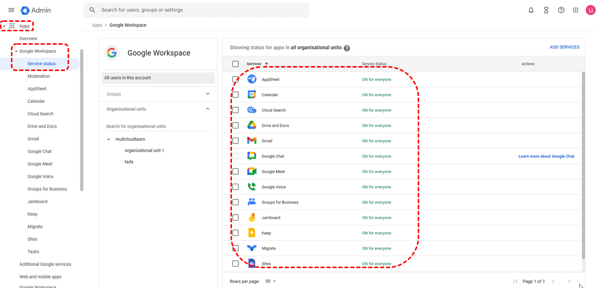Image resolution: width=596 pixels, height=288 pixels.
Task: Go to the previous page arrow
Action: pos(553,282)
